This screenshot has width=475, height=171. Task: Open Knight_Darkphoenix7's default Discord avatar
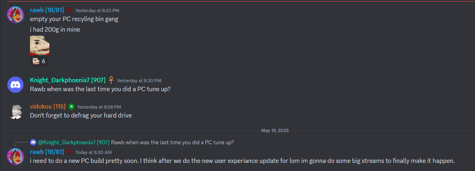coord(15,85)
